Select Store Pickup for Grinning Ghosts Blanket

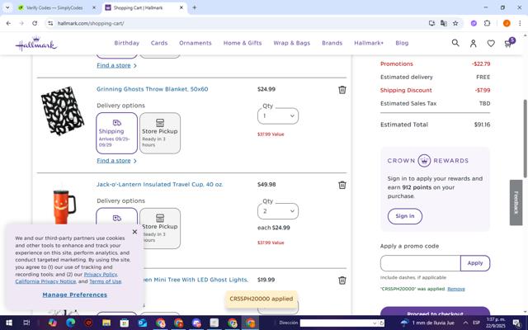tap(160, 133)
